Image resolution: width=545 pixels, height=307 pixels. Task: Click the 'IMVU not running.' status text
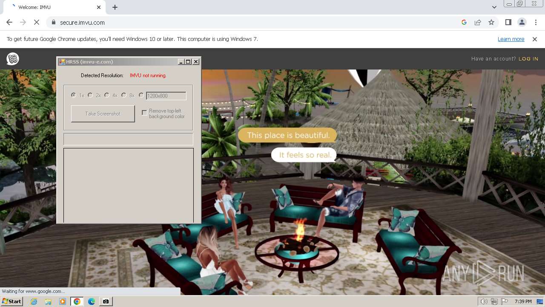click(148, 75)
